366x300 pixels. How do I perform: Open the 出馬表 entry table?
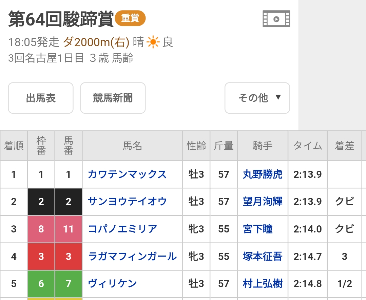tap(41, 98)
